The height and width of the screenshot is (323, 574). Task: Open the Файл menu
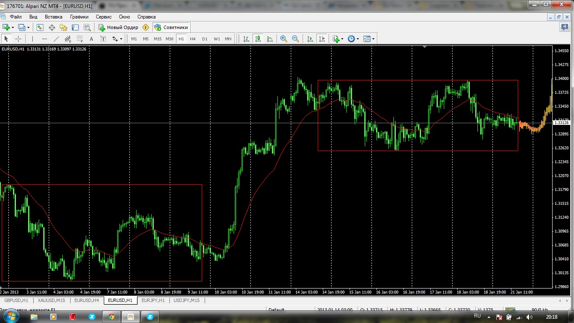tap(16, 17)
